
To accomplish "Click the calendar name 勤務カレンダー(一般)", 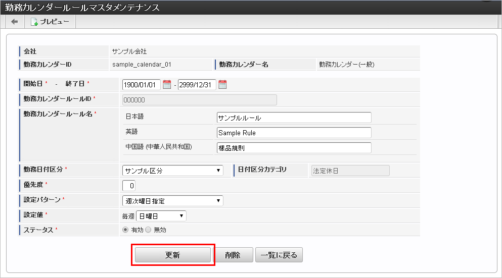I will (x=347, y=65).
